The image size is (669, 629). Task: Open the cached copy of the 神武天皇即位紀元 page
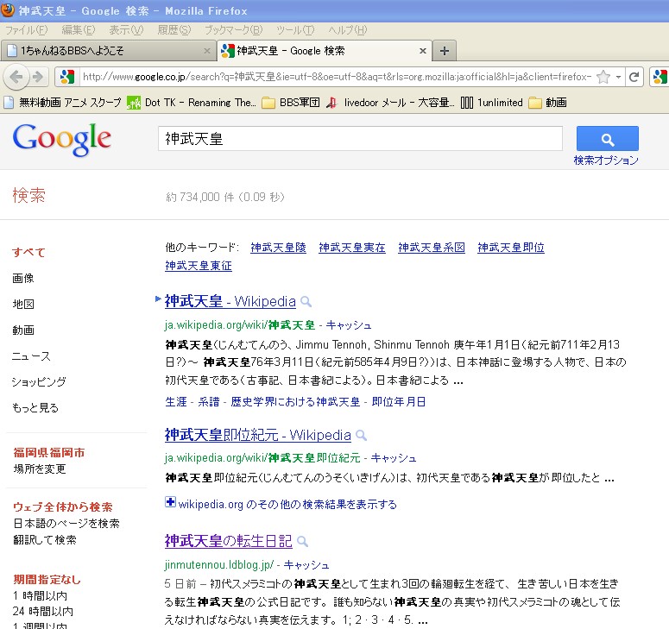coord(394,458)
